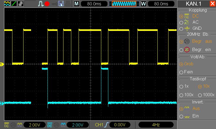Image resolution: width=216 pixels, height=129 pixels.
Task: Click the CH1 trigger level 0.00V field
Action: 120,125
